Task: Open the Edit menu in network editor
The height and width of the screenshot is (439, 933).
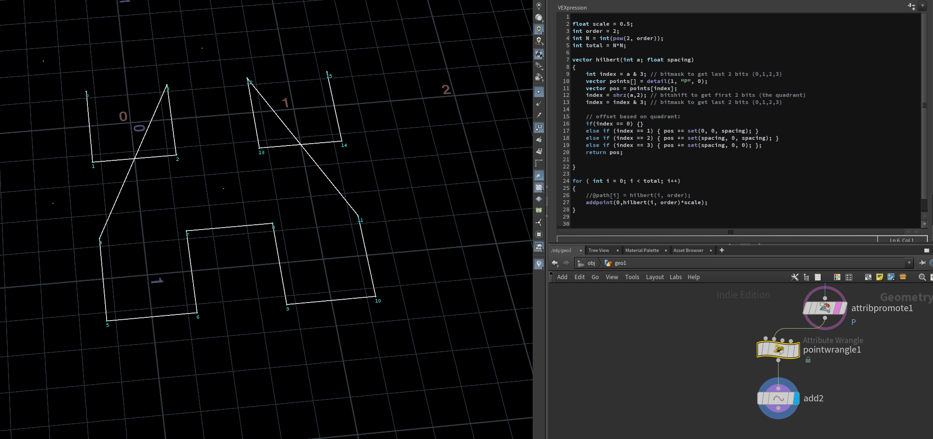Action: point(579,277)
